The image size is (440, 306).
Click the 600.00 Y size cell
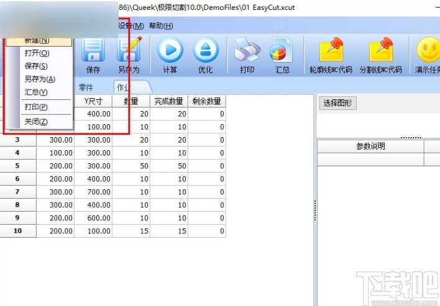pyautogui.click(x=93, y=218)
